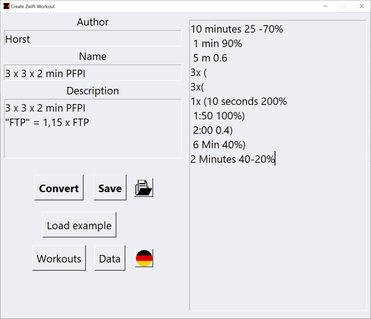
Task: Save the workout with the Save button
Action: tap(110, 188)
